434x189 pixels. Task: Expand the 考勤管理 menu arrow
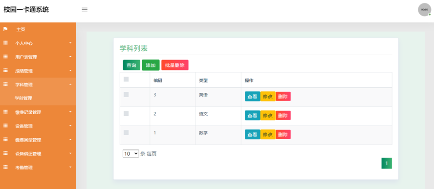(x=70, y=168)
